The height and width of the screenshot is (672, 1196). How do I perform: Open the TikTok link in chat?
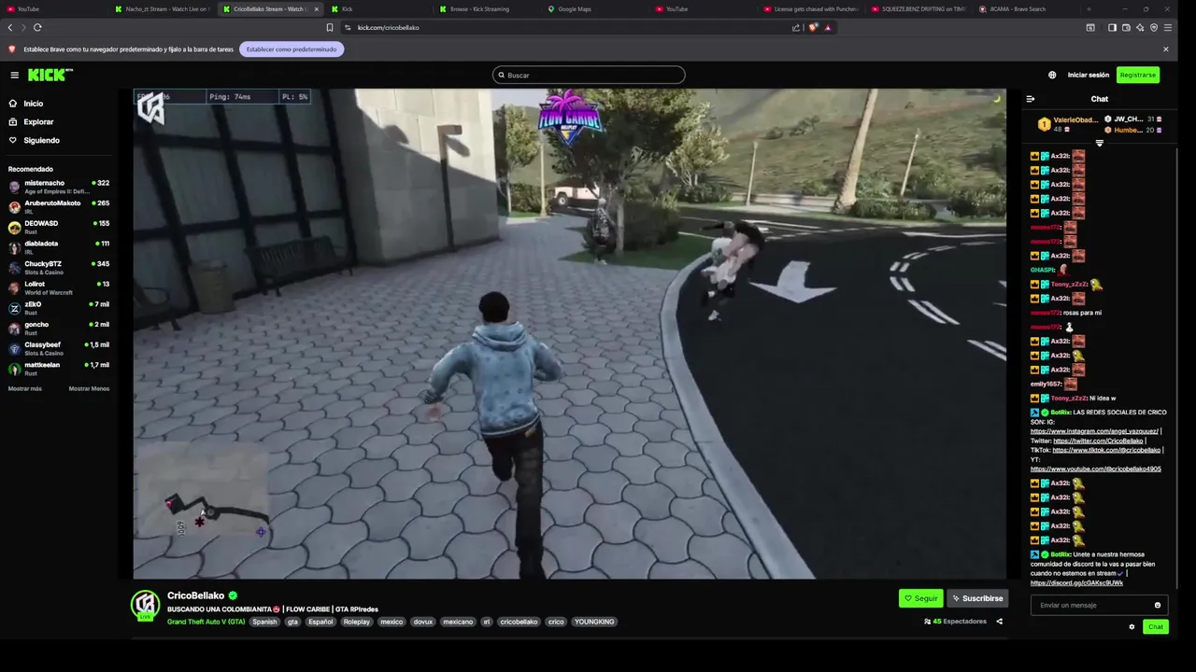[x=1106, y=450]
